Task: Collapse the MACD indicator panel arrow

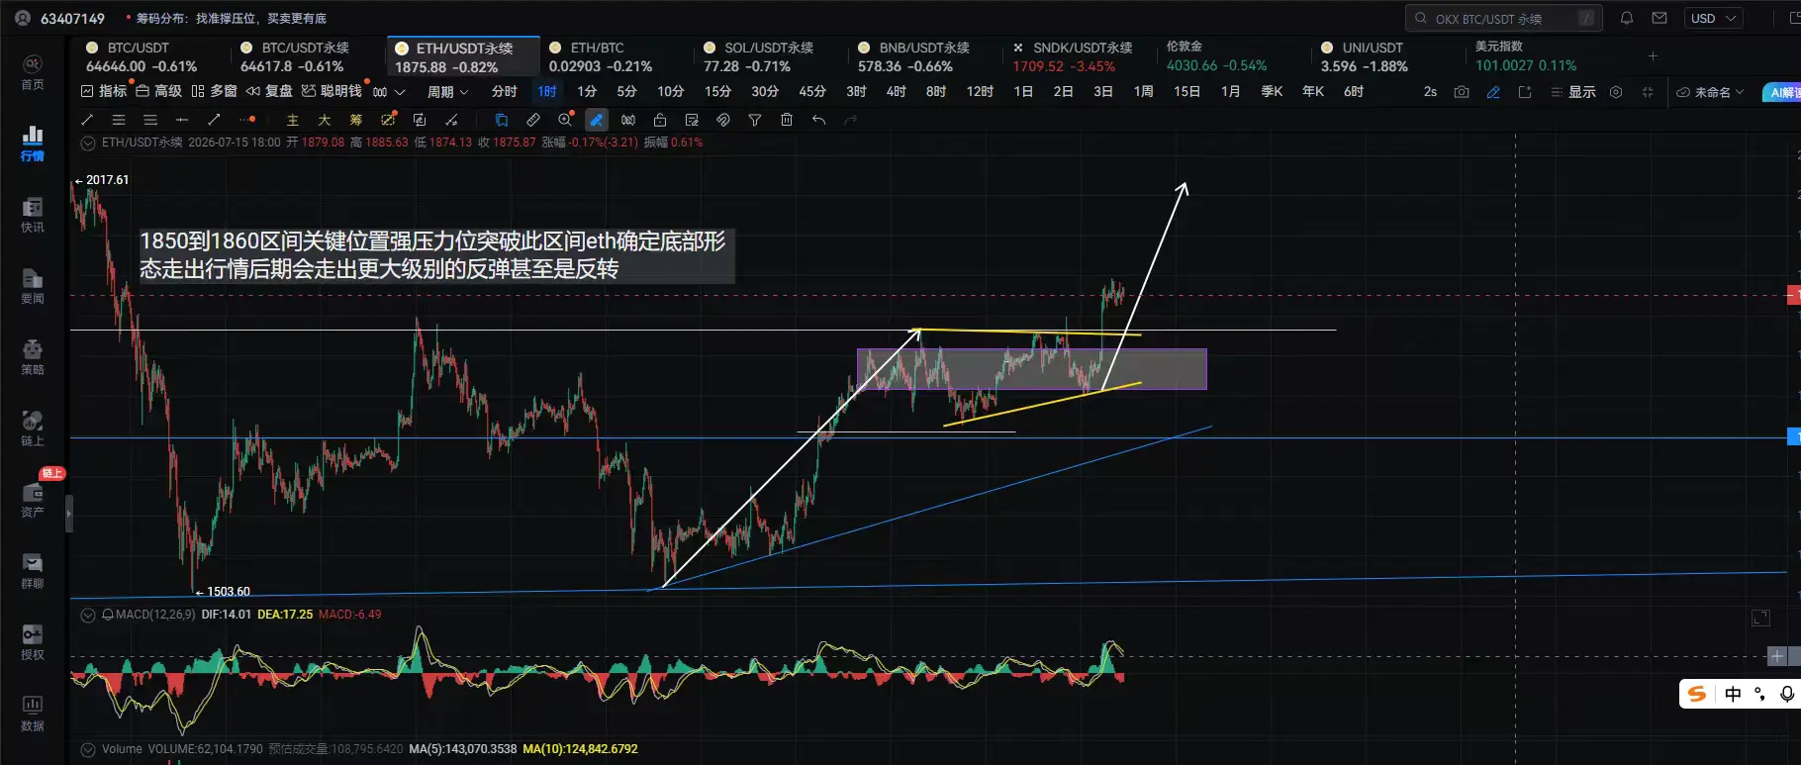Action: click(x=88, y=615)
